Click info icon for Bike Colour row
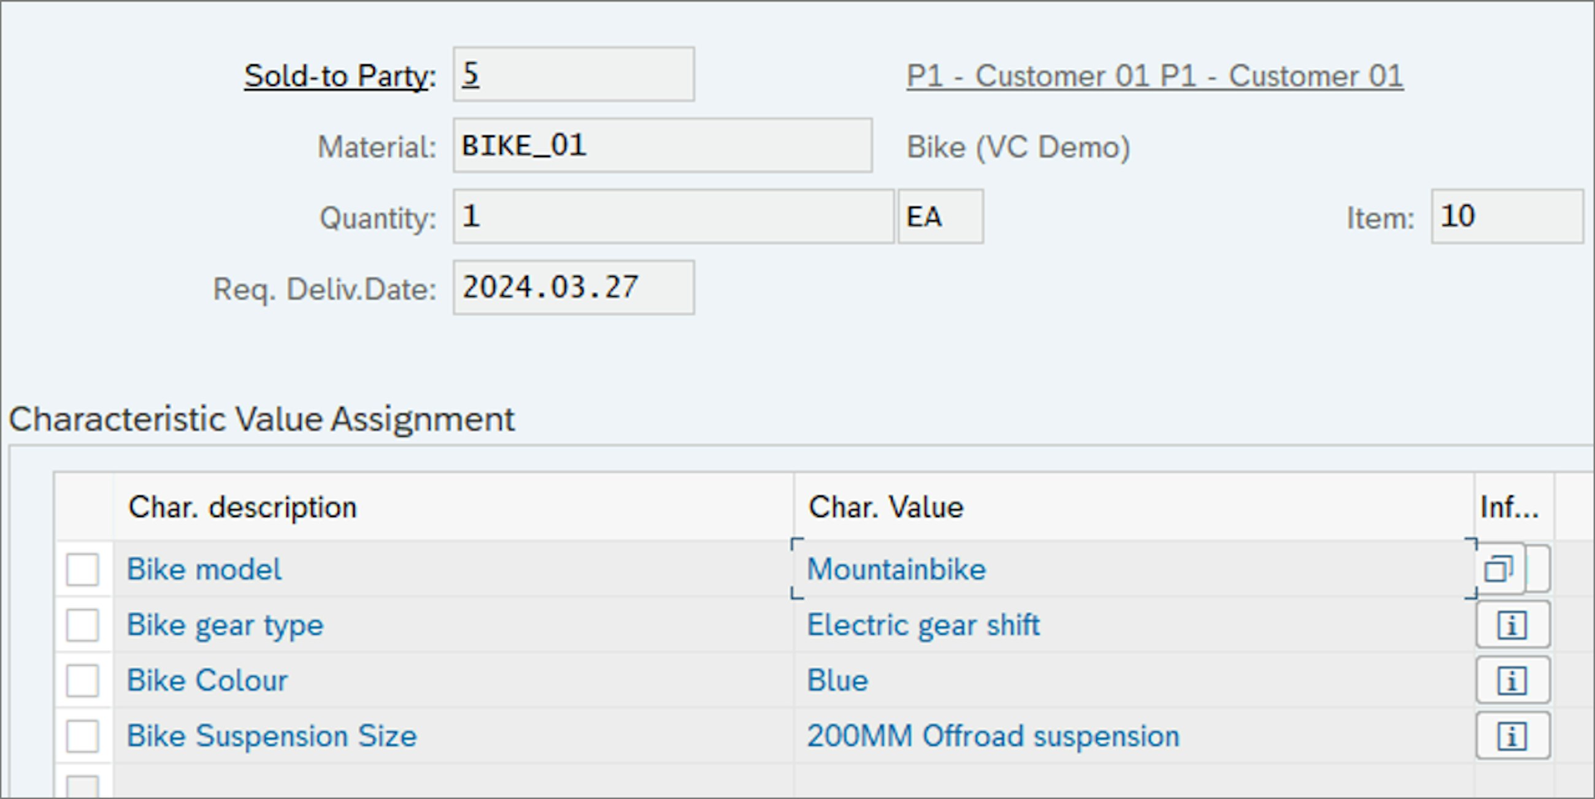This screenshot has height=799, width=1595. (x=1512, y=681)
